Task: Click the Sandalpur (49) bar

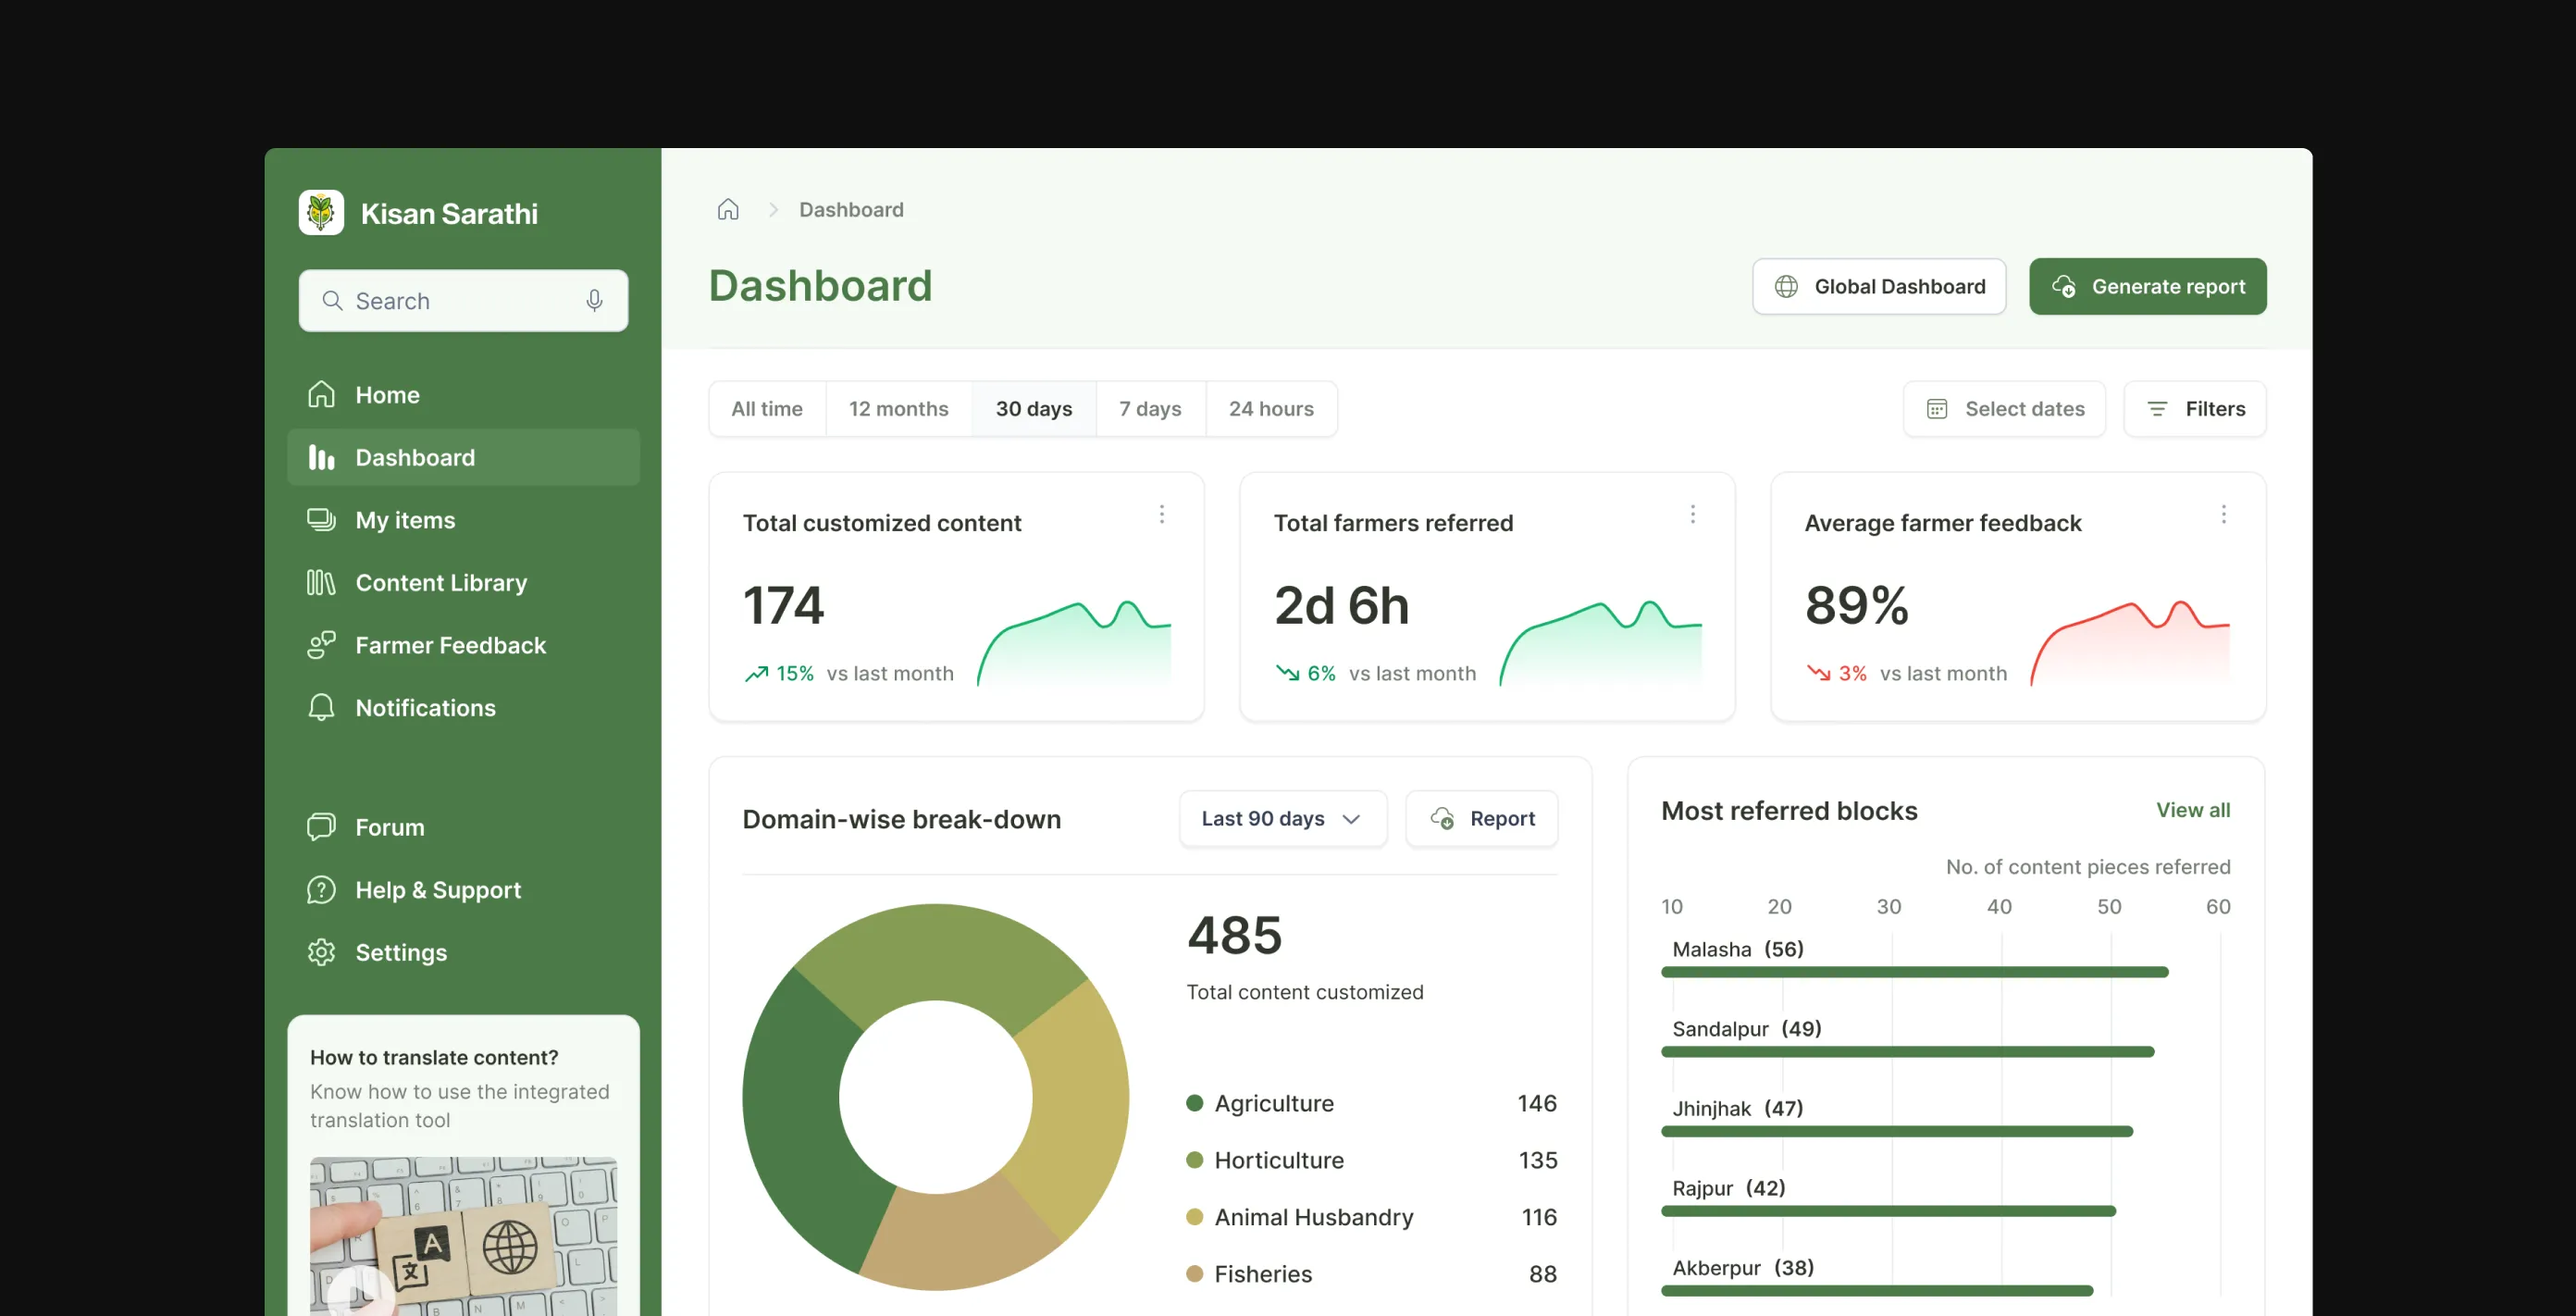Action: (x=1907, y=1052)
